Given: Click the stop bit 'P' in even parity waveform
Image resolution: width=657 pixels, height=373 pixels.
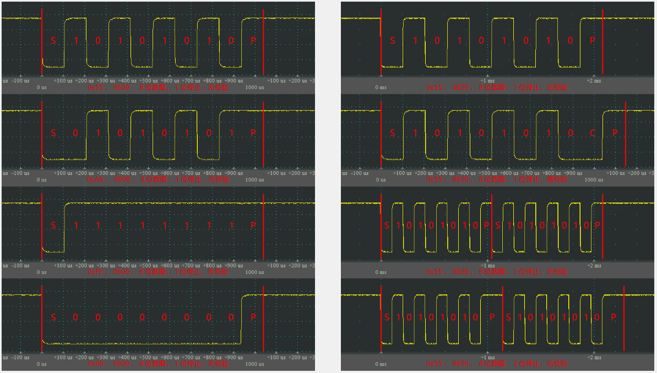Looking at the screenshot, I should point(615,133).
